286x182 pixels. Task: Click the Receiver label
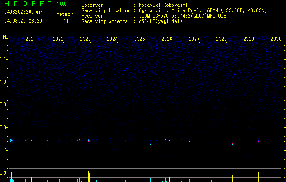(92, 16)
